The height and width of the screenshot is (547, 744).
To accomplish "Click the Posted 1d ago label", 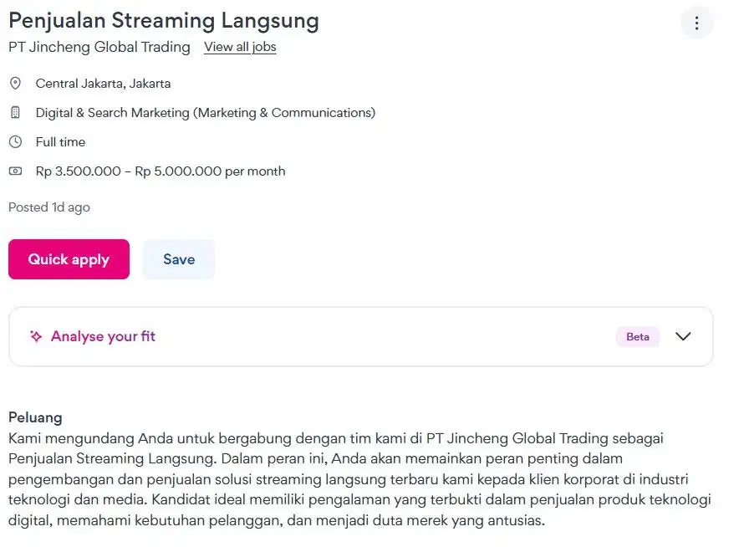I will click(x=48, y=207).
